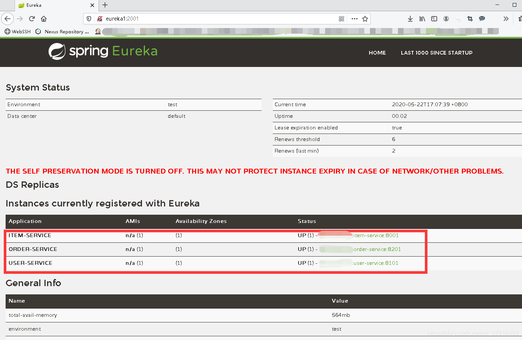This screenshot has width=522, height=340.
Task: Open the user-service:8101 instance link
Action: click(x=376, y=263)
